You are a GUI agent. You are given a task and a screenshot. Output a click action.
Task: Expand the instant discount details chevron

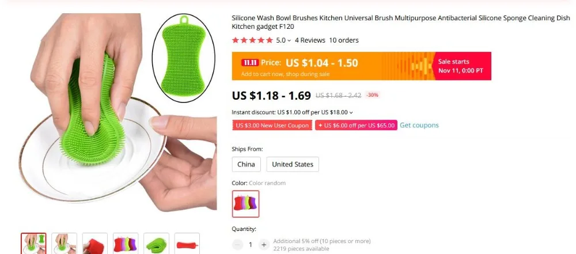click(351, 112)
